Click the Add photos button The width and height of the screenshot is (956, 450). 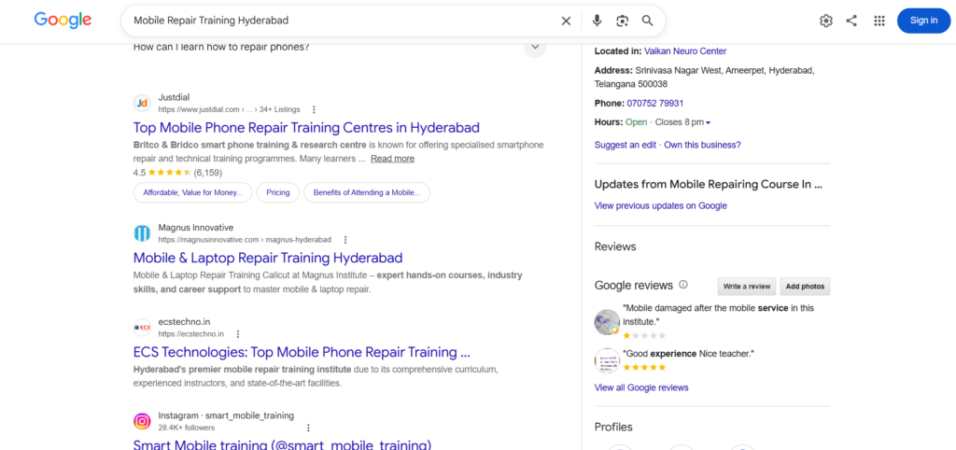click(x=805, y=286)
